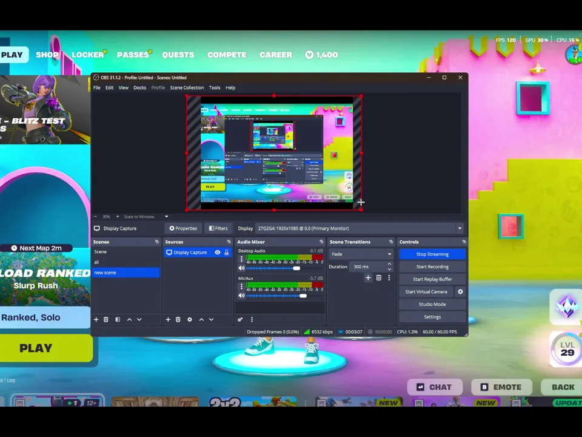Open OBS Edit menu
This screenshot has width=582, height=437.
(110, 87)
